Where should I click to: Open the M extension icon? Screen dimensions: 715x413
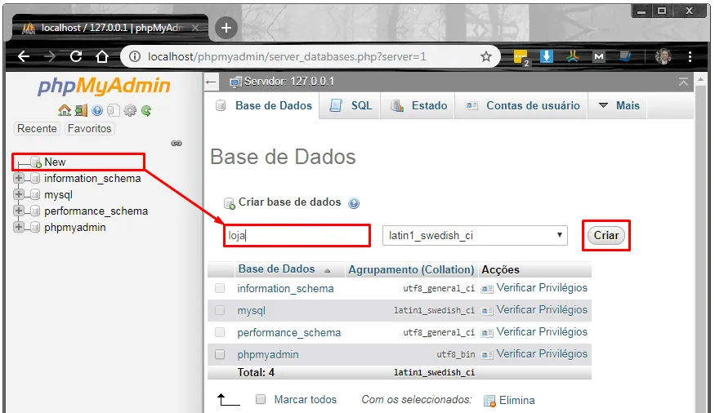click(599, 56)
